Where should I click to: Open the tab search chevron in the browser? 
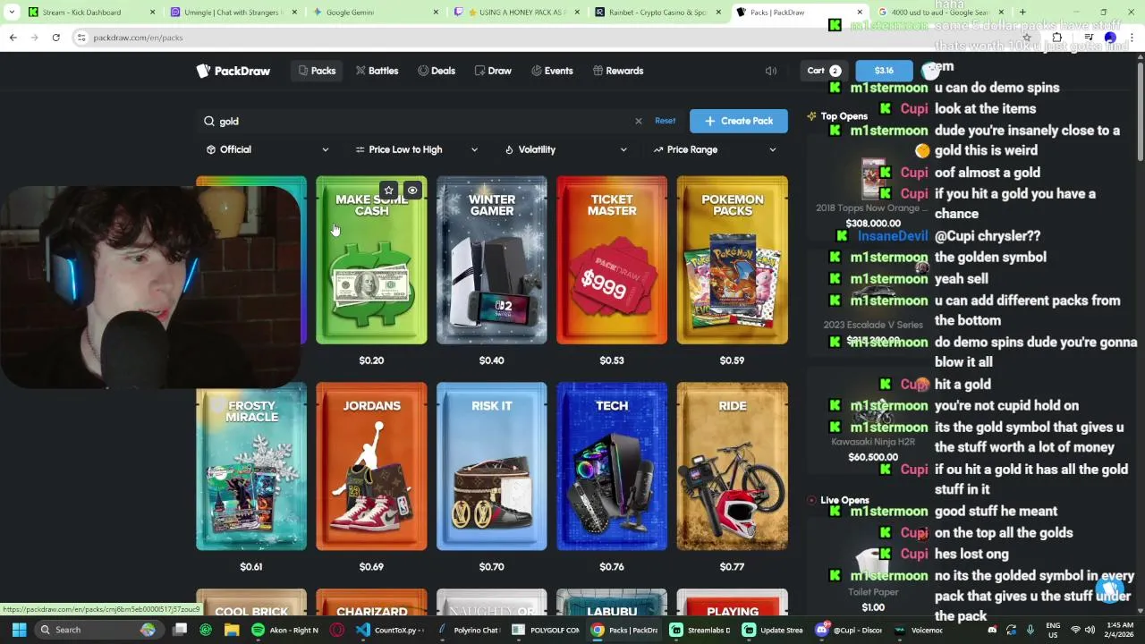point(12,13)
